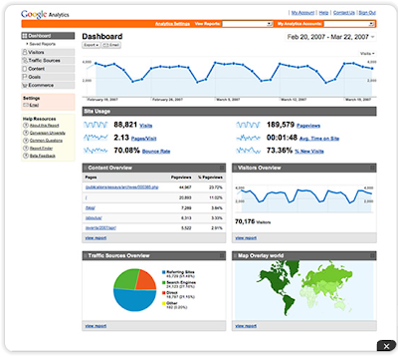Expand the date range selector
Screen dimensions: 398x360
tap(330, 37)
